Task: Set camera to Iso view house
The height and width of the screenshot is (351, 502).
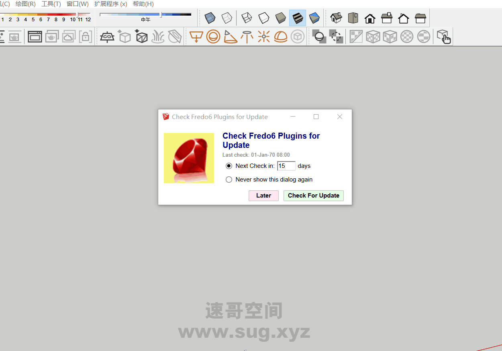Action: pos(336,18)
